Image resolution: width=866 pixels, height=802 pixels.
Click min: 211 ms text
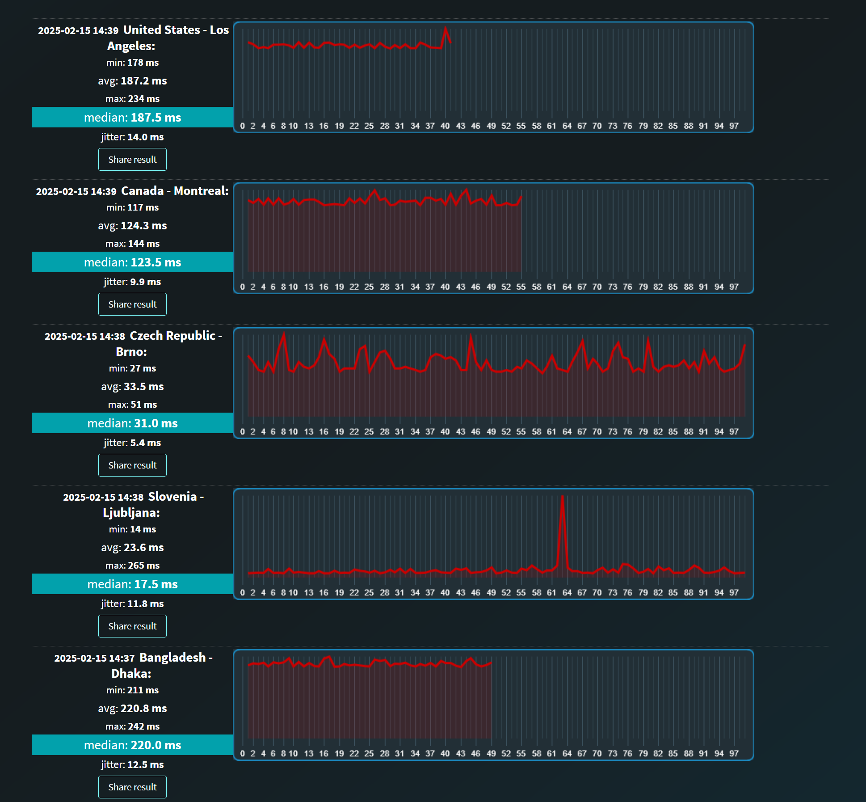pyautogui.click(x=132, y=690)
